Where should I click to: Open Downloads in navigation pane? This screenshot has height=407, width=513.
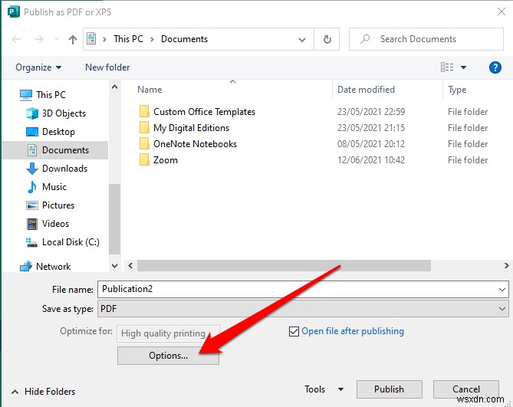point(64,169)
